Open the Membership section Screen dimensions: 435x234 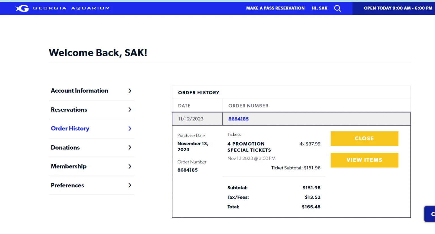(69, 166)
